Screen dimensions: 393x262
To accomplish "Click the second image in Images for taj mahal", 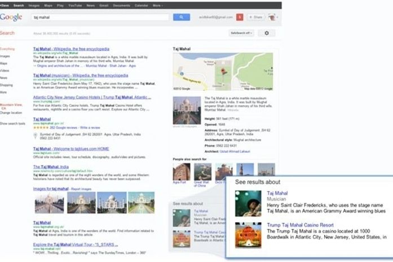I will point(81,203).
